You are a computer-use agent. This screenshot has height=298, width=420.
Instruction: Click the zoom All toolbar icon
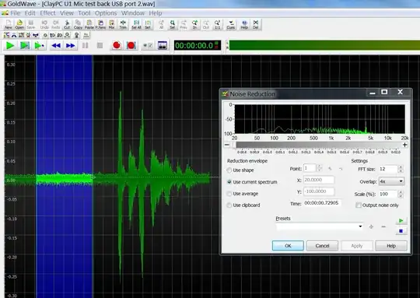[x=161, y=24]
